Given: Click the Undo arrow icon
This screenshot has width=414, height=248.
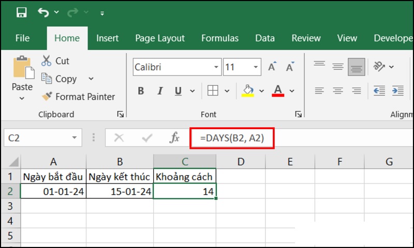Looking at the screenshot, I should (x=44, y=12).
